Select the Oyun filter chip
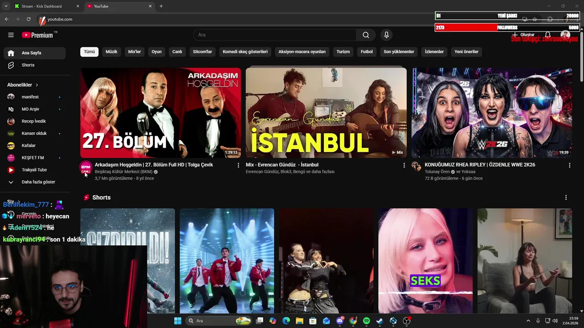The image size is (584, 328). pyautogui.click(x=156, y=52)
